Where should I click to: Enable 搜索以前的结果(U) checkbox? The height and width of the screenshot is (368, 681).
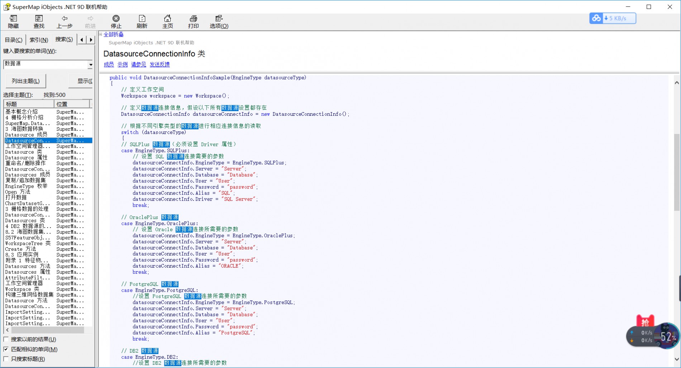pyautogui.click(x=6, y=339)
